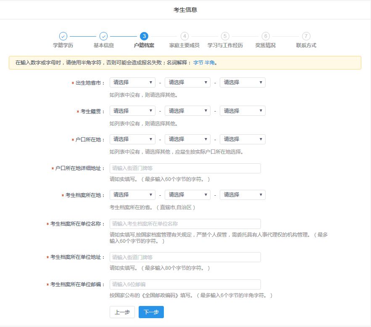The width and height of the screenshot is (371, 327).
Task: Click the step 6 circle for 奖惩情况
Action: coord(266,36)
